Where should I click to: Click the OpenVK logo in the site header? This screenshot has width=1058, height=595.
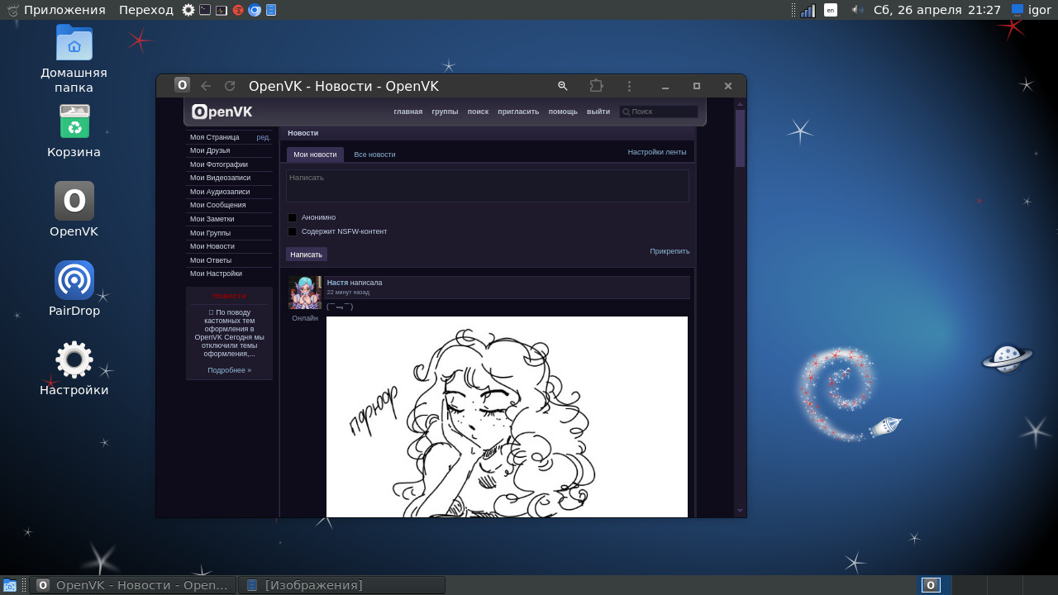(222, 112)
